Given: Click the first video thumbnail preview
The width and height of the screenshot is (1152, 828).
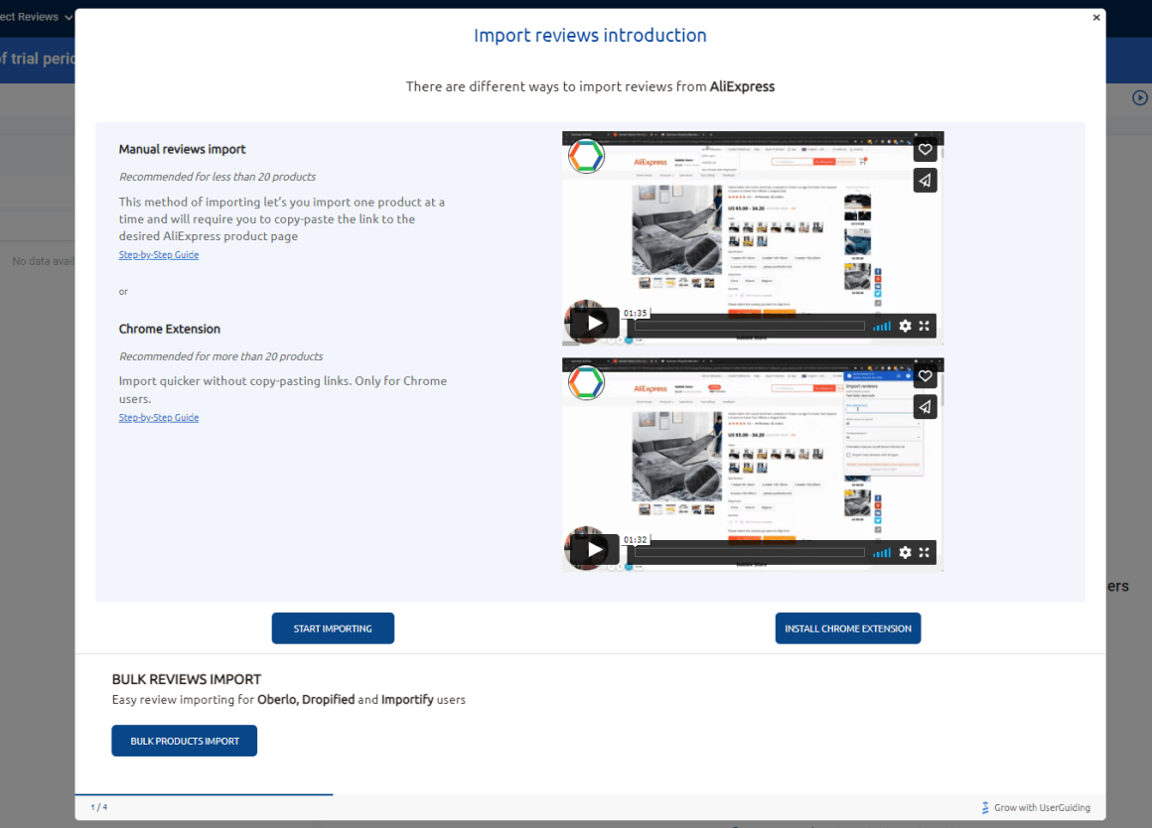Looking at the screenshot, I should [x=753, y=238].
